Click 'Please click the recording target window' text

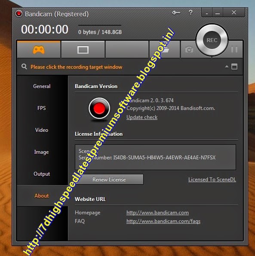[77, 67]
